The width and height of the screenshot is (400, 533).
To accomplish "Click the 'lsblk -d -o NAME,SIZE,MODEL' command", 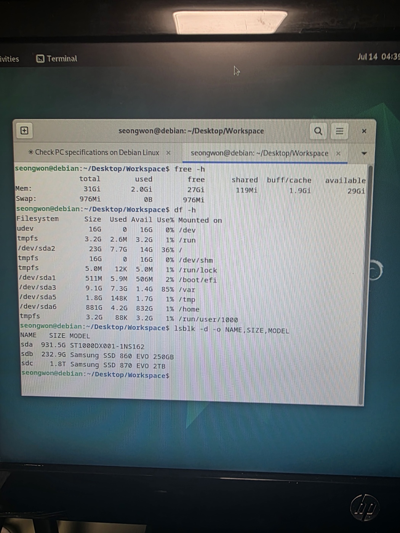I will coord(231,329).
